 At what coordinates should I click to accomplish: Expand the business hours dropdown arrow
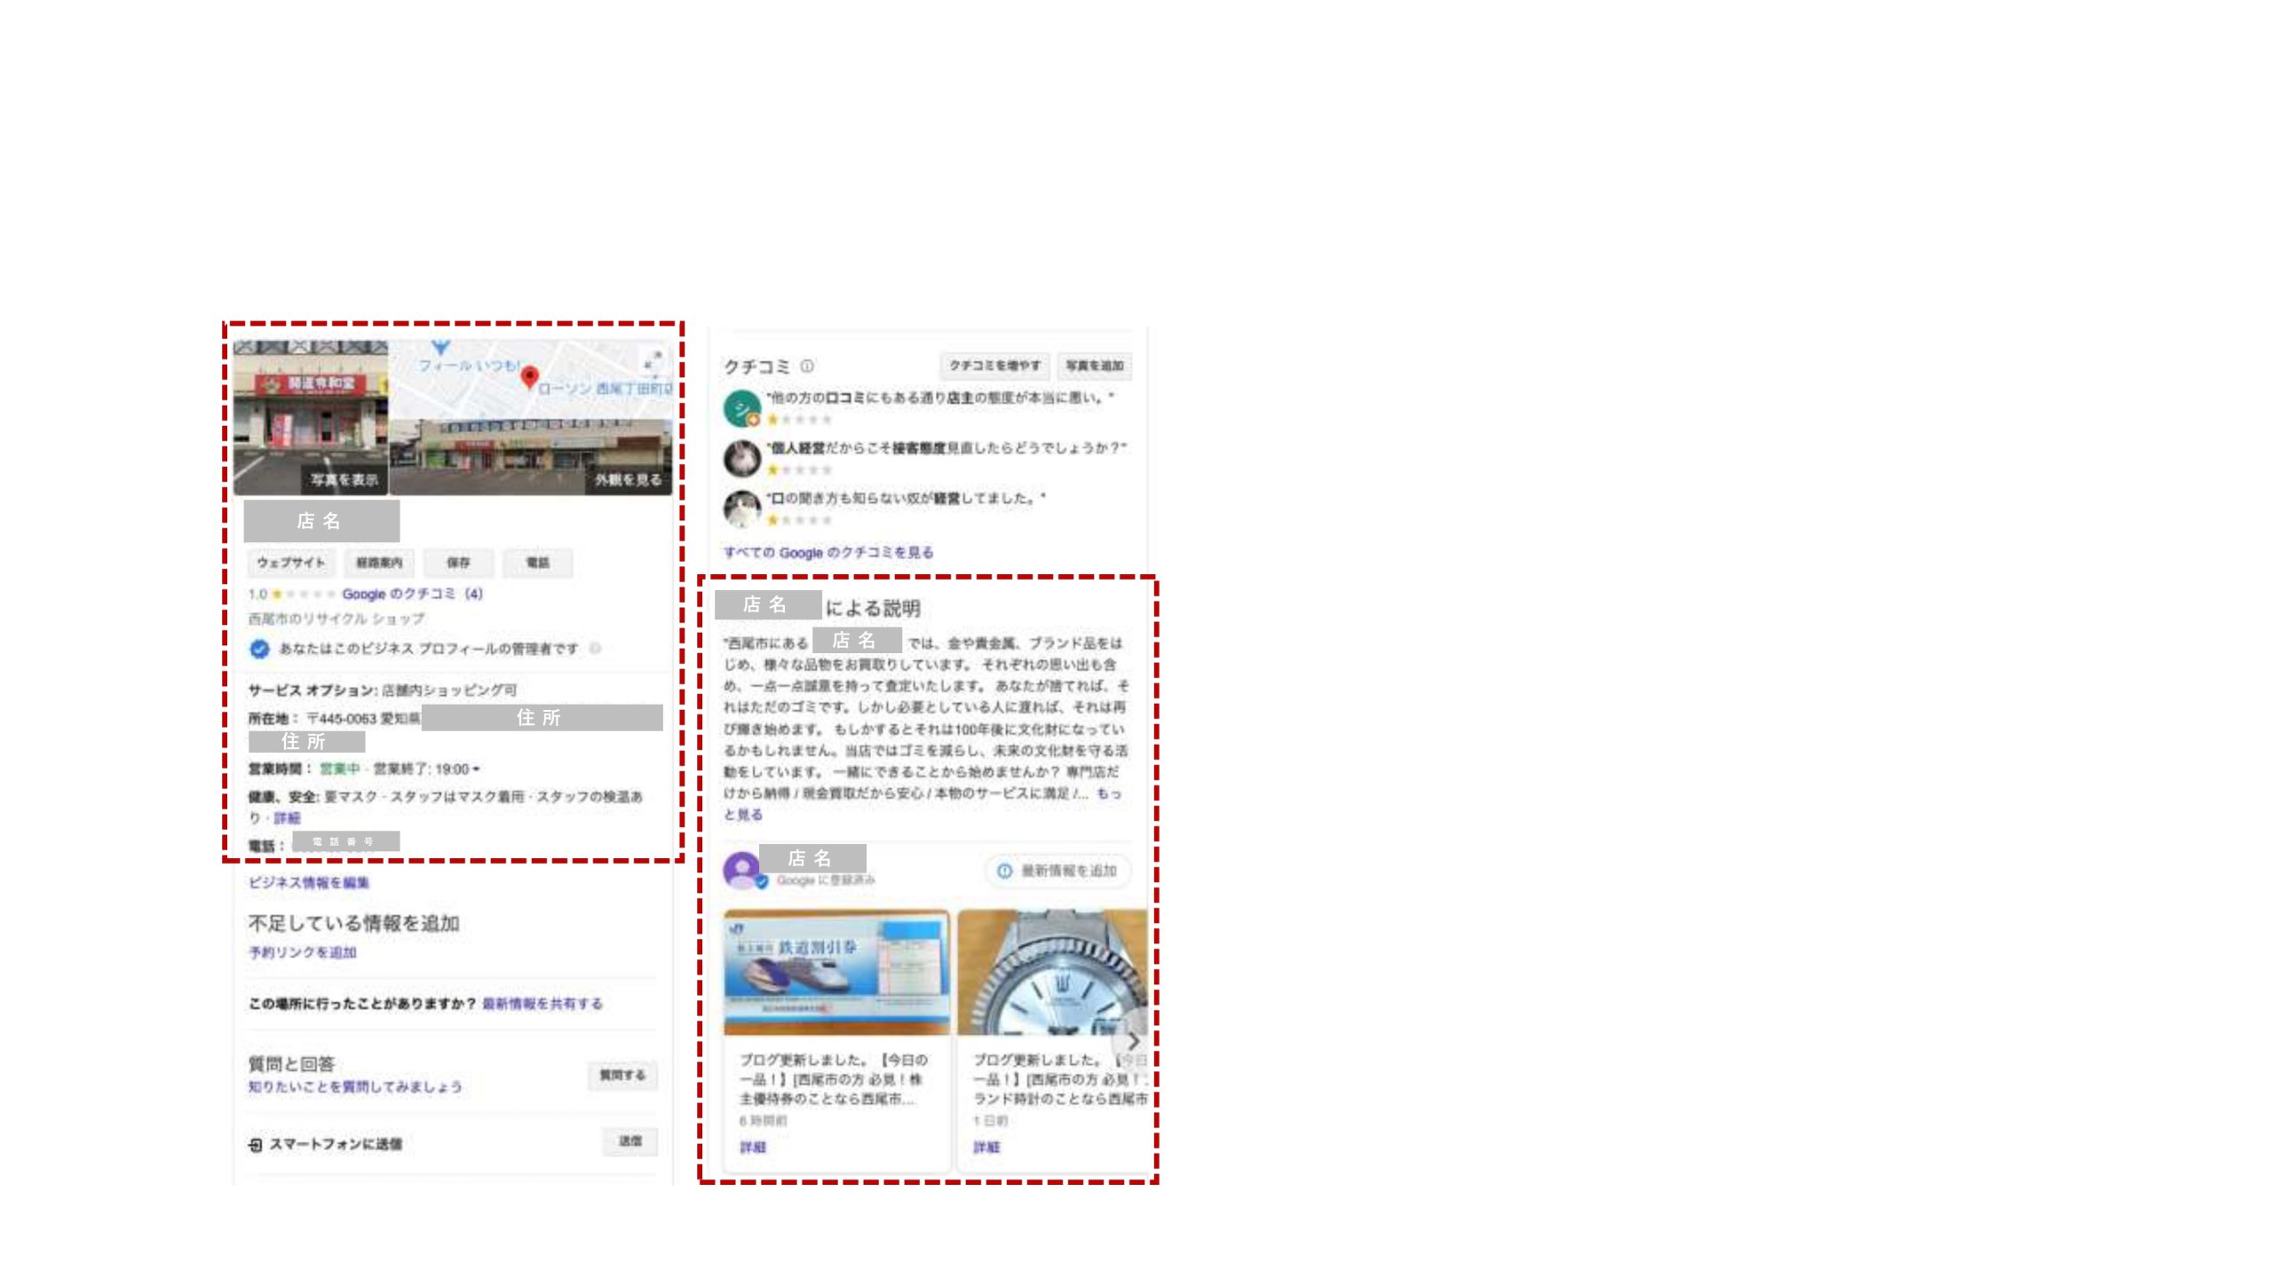477,769
